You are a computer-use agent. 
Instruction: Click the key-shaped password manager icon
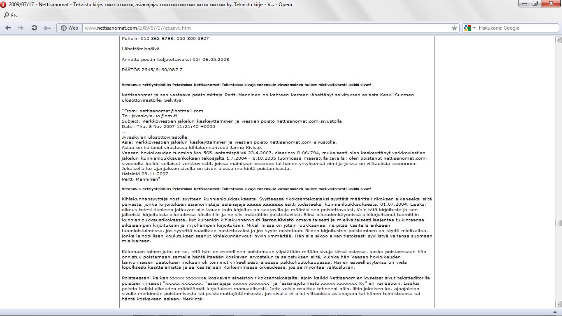coord(47,28)
